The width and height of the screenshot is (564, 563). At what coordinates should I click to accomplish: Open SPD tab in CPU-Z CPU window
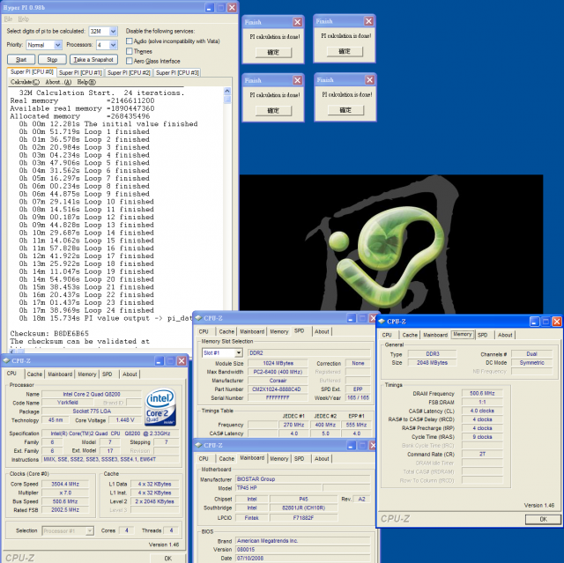(108, 374)
